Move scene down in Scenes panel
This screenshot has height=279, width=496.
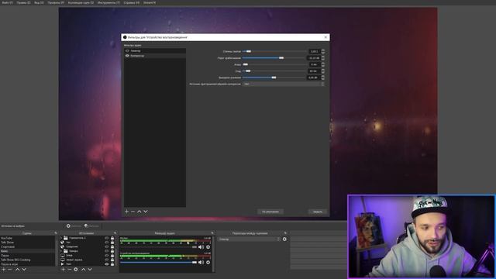[x=24, y=269]
